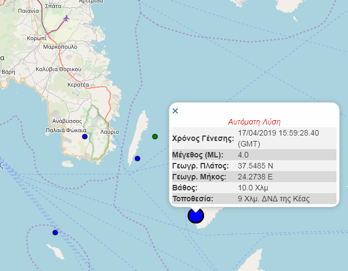Close the earthquake info popup
Viewport: 348px width, 271px height.
[175, 111]
